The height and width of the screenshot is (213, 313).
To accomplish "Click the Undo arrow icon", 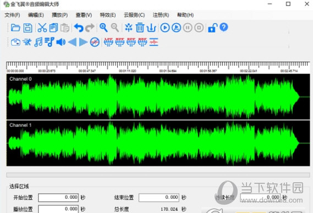I will (79, 27).
